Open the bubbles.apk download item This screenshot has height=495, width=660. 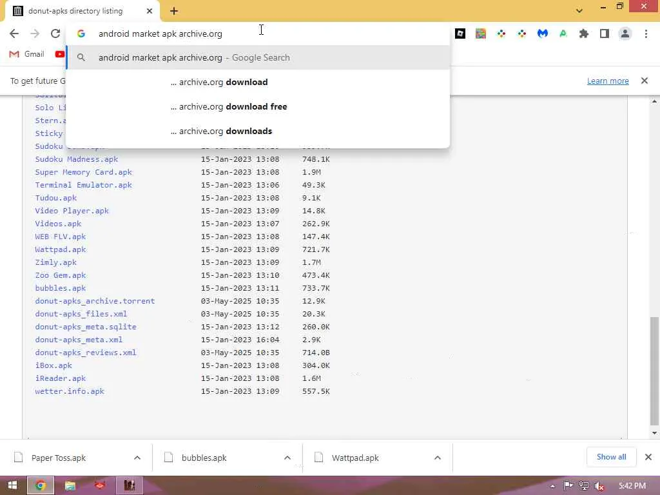pos(204,458)
